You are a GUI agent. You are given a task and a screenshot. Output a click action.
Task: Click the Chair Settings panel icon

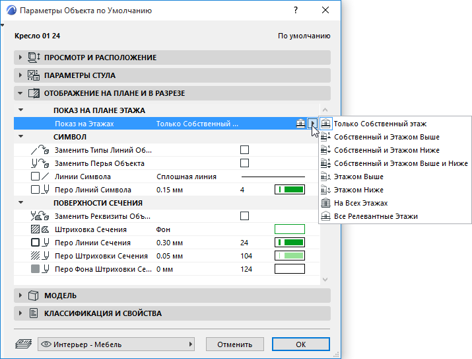(34, 75)
